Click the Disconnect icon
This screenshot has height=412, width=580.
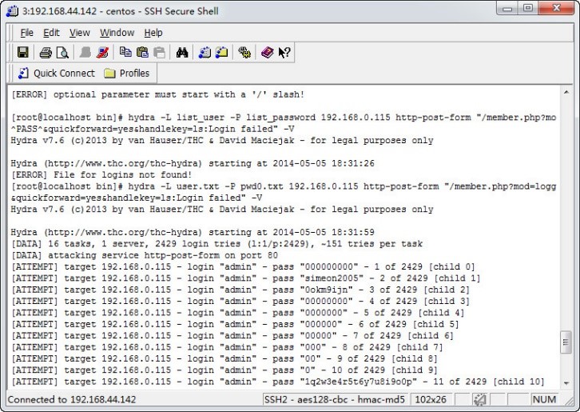pos(102,52)
